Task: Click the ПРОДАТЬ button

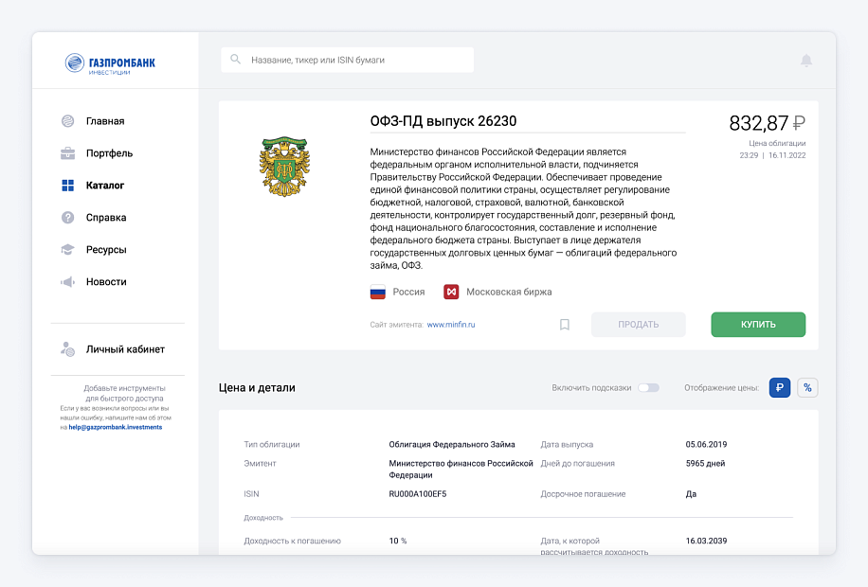Action: click(x=638, y=325)
